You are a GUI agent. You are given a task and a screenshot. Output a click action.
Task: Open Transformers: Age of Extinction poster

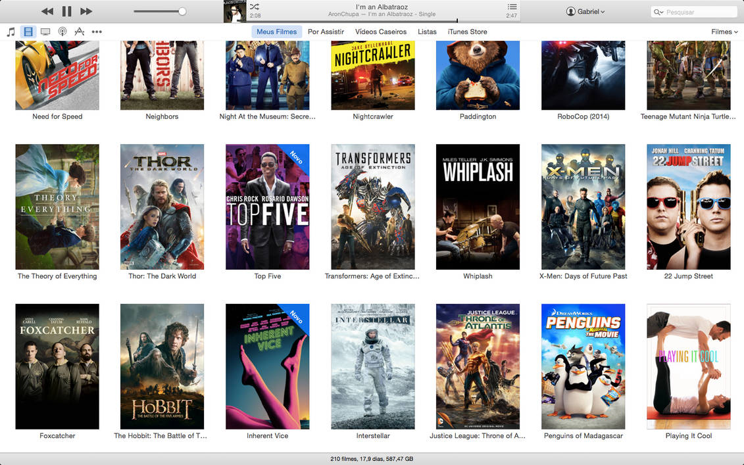[x=373, y=207]
